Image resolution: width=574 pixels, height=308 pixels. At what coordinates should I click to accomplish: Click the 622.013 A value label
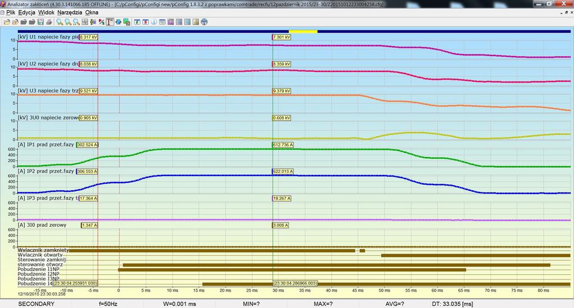click(x=283, y=172)
